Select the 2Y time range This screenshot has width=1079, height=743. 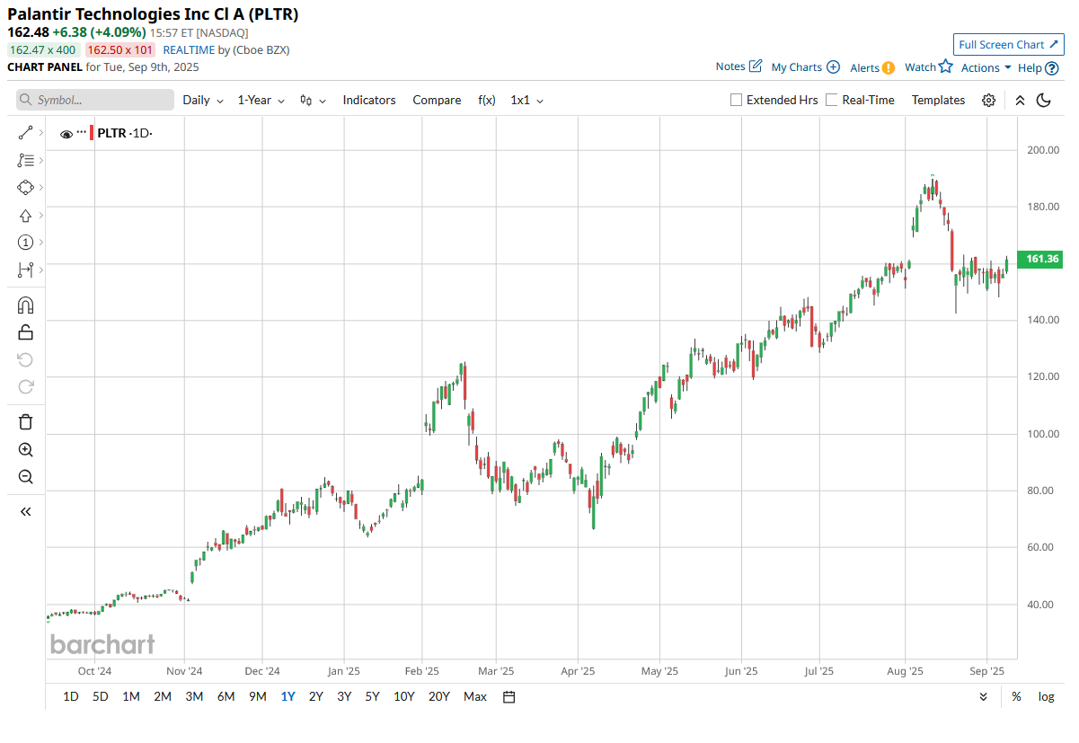pos(316,696)
